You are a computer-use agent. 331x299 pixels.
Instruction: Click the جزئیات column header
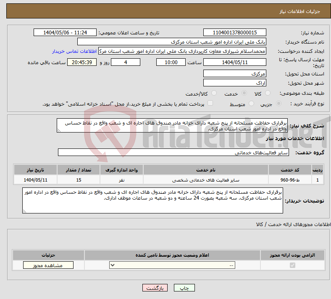(x=48, y=255)
